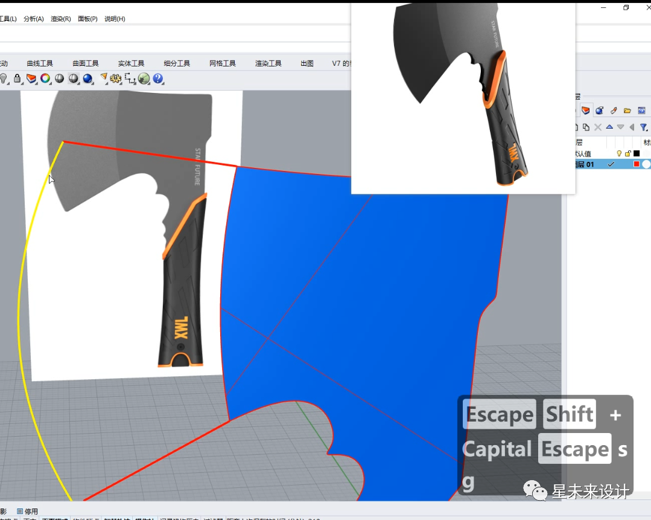Select the 默认值 layer row
Image resolution: width=651 pixels, height=520 pixels.
pyautogui.click(x=613, y=153)
